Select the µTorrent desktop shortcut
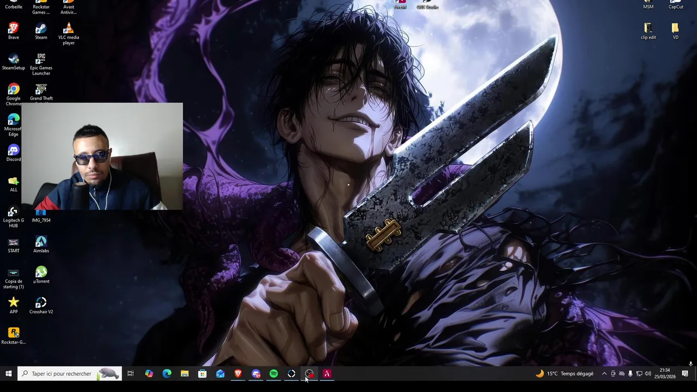This screenshot has height=392, width=697. click(x=41, y=275)
